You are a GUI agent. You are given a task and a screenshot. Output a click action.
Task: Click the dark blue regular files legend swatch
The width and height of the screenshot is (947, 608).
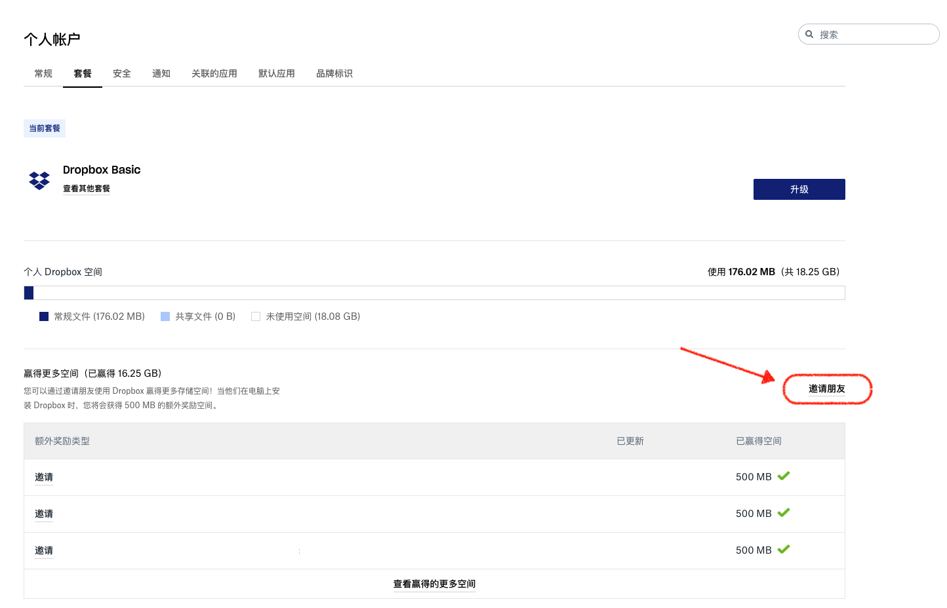pyautogui.click(x=44, y=316)
